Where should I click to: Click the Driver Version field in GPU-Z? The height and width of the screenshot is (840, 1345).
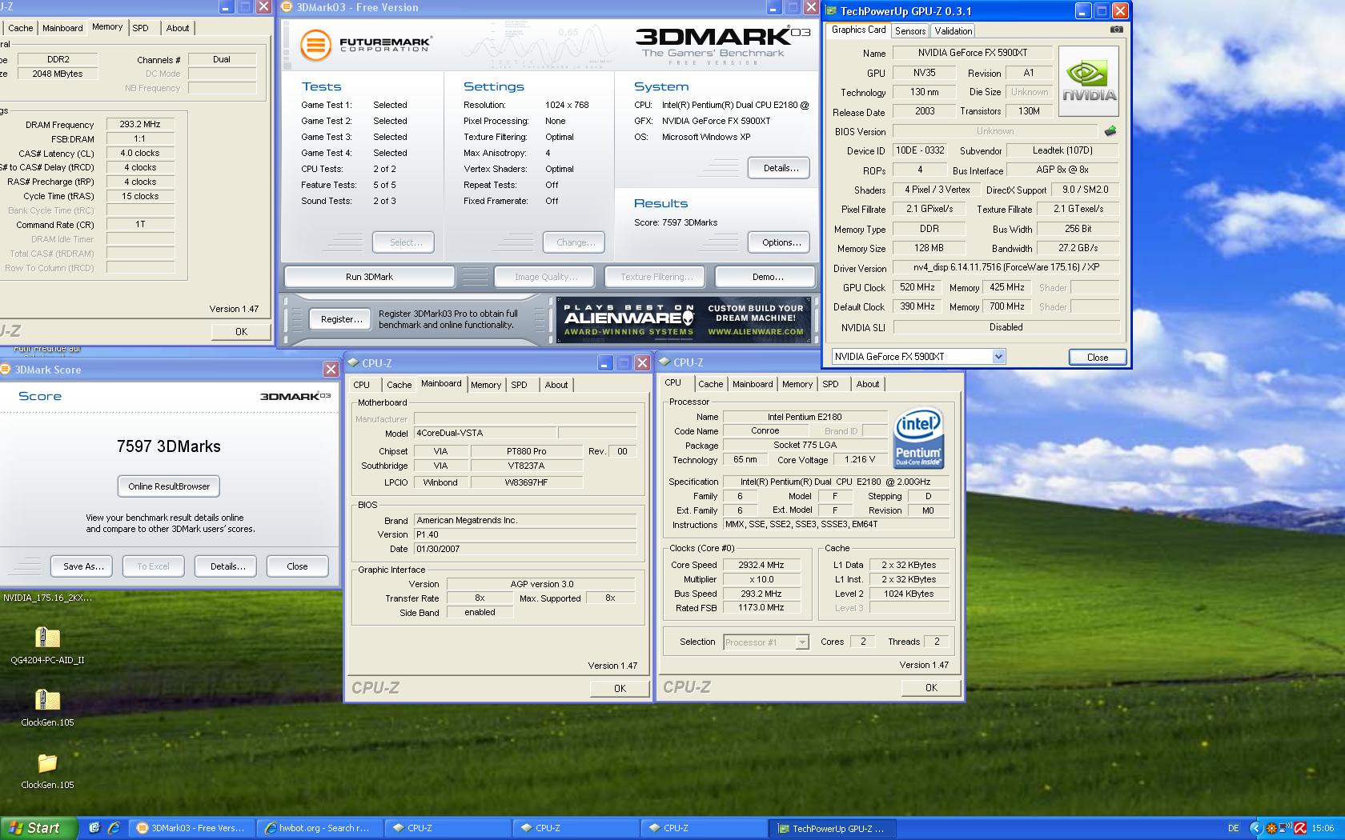(x=1006, y=267)
